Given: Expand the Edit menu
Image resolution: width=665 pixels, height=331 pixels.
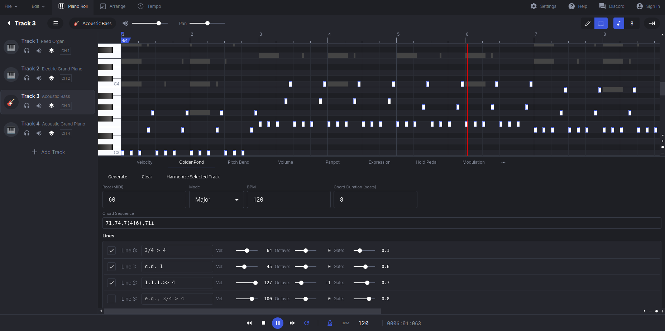Looking at the screenshot, I should [38, 6].
